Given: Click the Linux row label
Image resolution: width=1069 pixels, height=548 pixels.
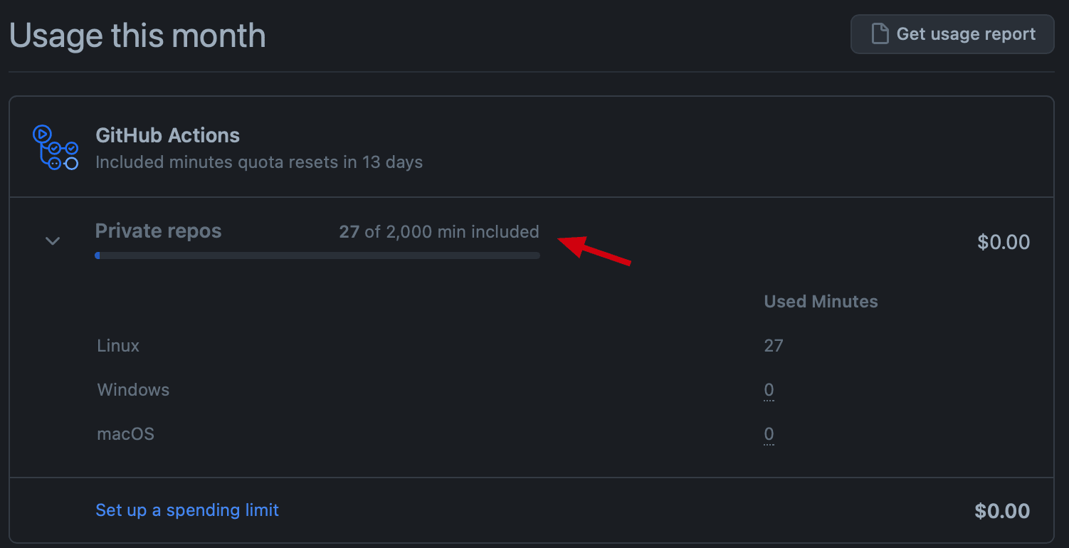Looking at the screenshot, I should point(118,346).
